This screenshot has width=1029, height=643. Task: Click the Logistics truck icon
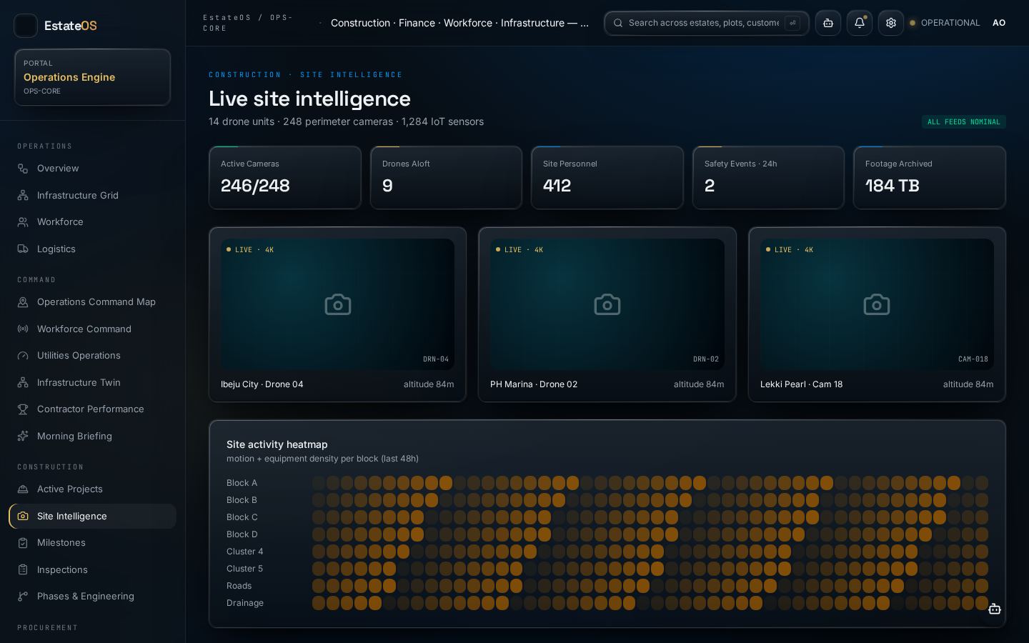point(23,249)
